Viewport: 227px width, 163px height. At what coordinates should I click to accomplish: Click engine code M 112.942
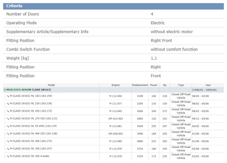pyautogui.click(x=115, y=96)
